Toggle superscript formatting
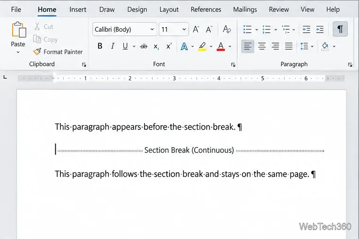The image size is (359, 239). tap(169, 46)
